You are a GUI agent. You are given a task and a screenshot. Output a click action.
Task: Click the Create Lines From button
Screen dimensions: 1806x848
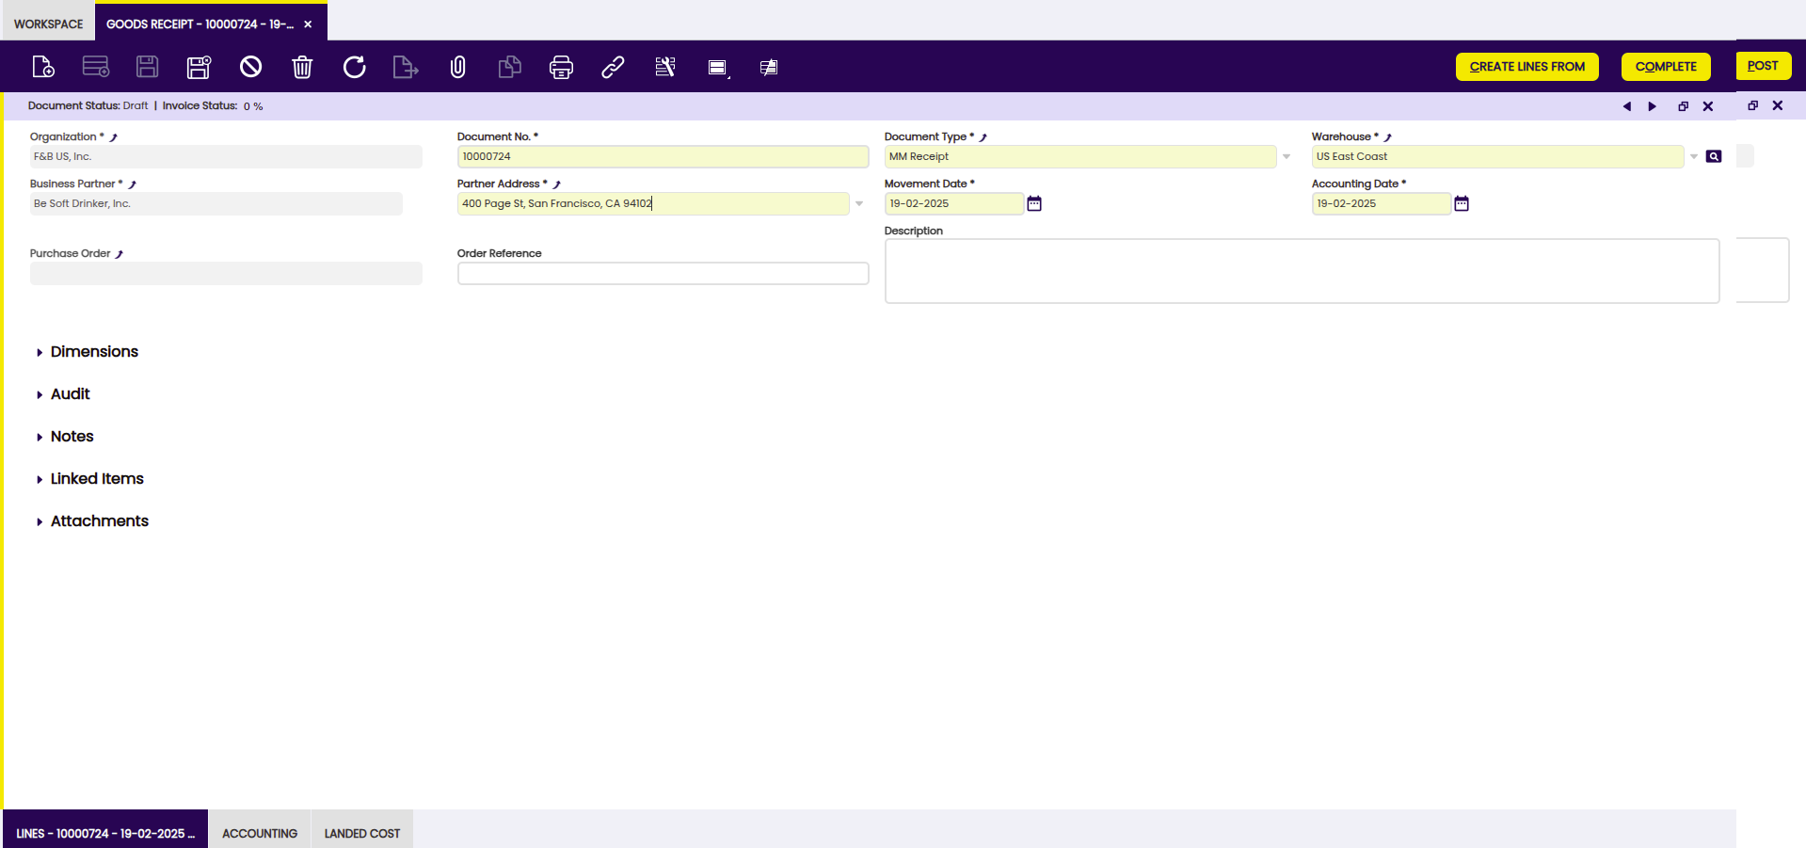1527,67
